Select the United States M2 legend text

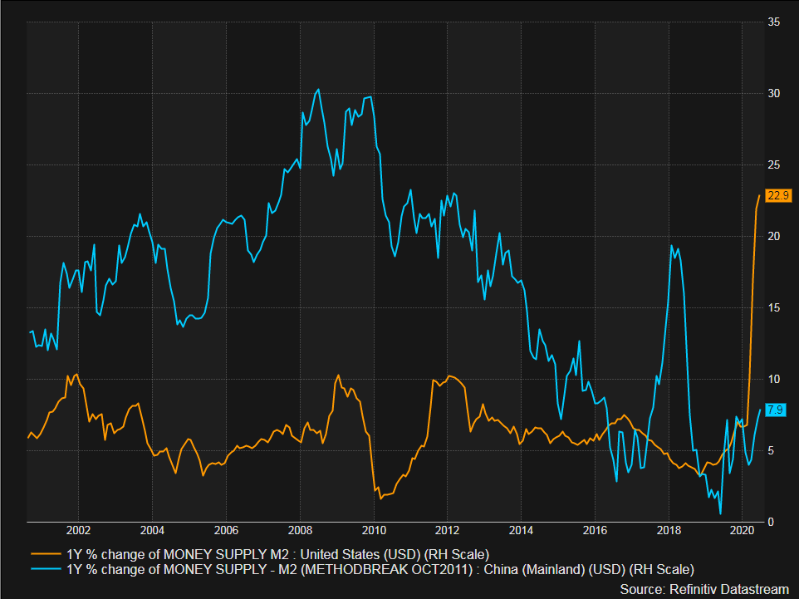[x=277, y=554]
